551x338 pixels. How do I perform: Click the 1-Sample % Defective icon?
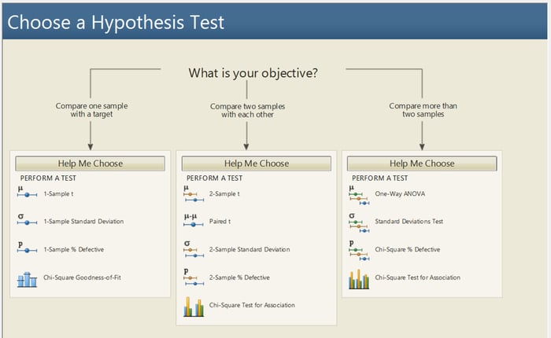pos(27,248)
